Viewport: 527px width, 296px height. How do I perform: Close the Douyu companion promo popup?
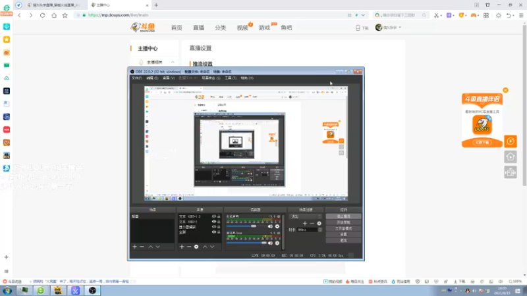[505, 90]
